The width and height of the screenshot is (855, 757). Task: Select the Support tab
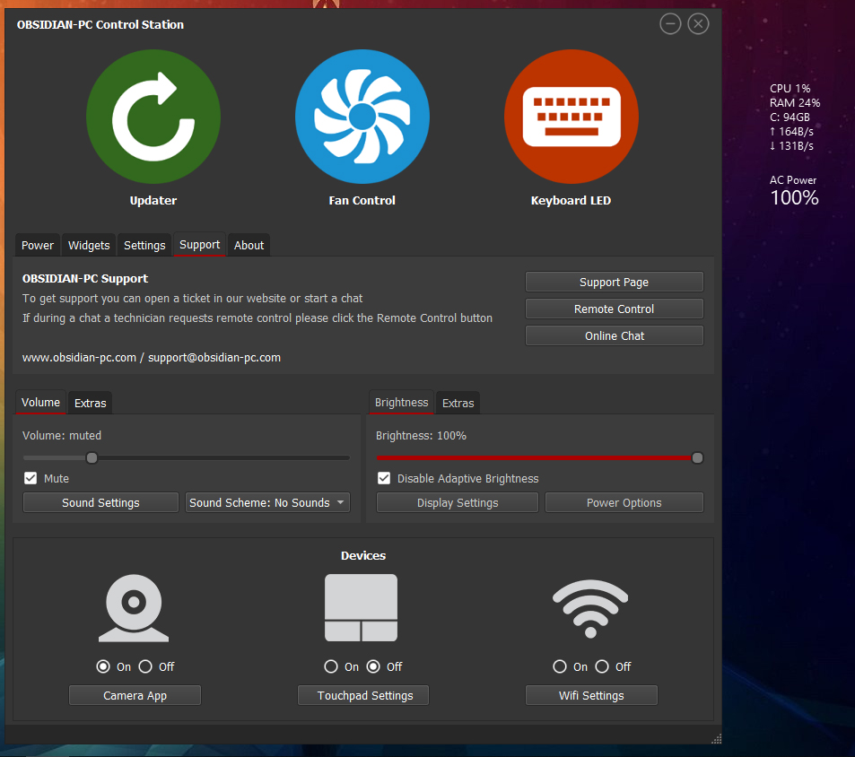tap(199, 245)
